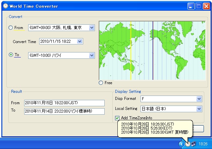Click the Result group heading
Screen dimensions: 212x149
click(x=16, y=92)
